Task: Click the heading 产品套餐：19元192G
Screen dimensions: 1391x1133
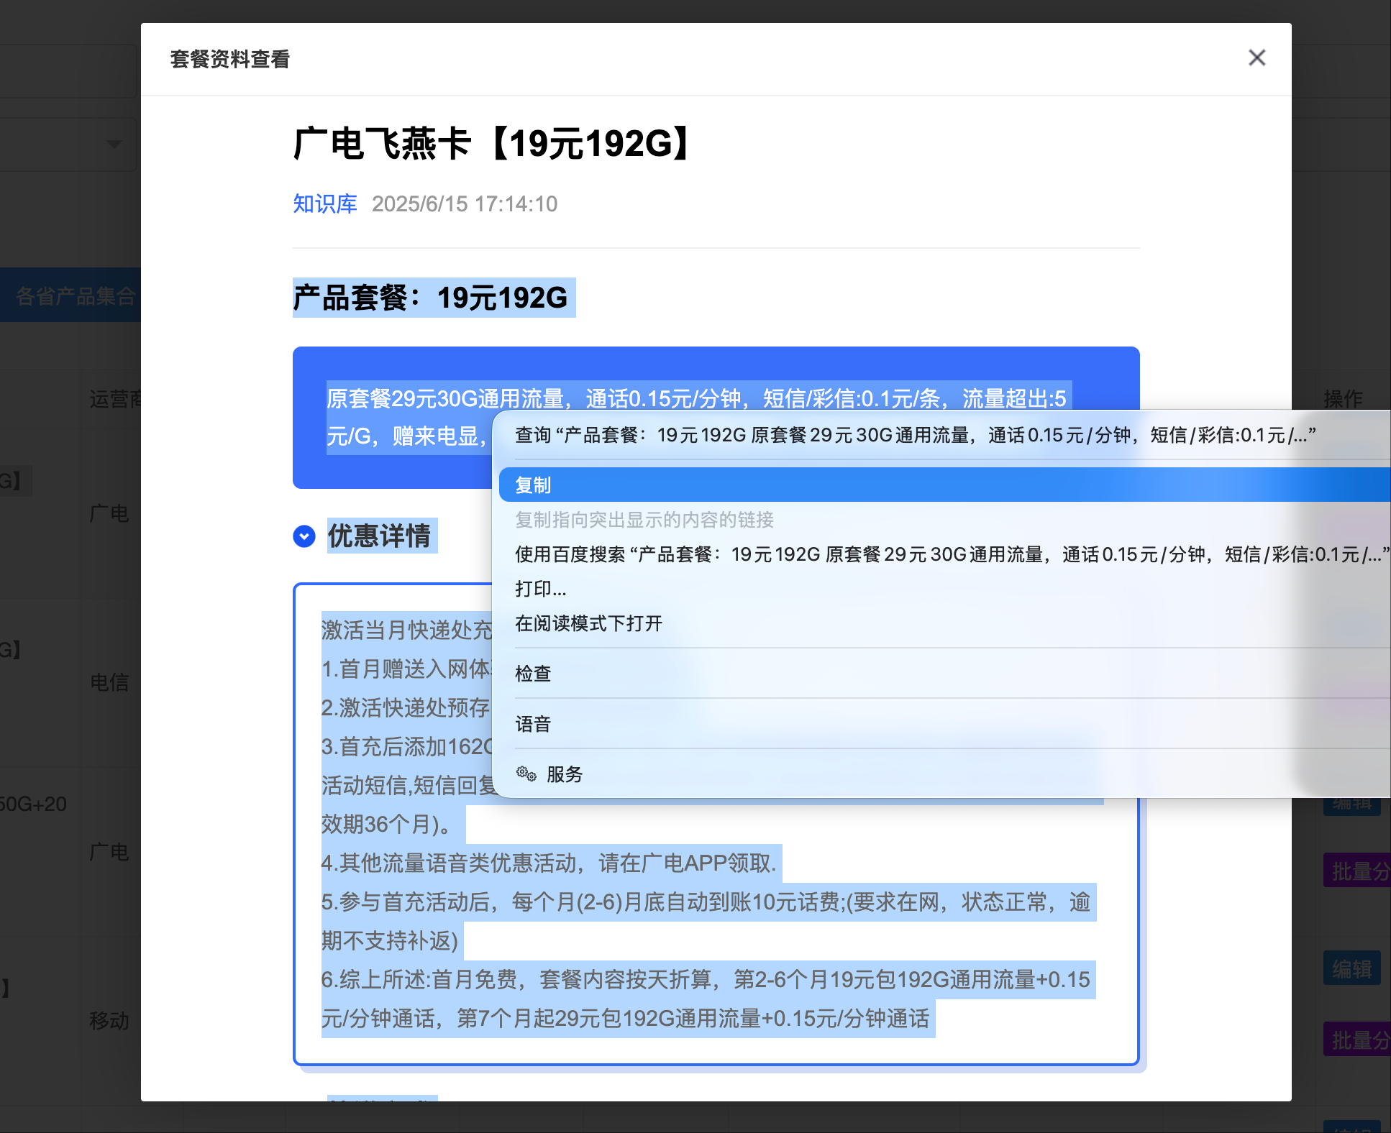Action: click(x=431, y=298)
